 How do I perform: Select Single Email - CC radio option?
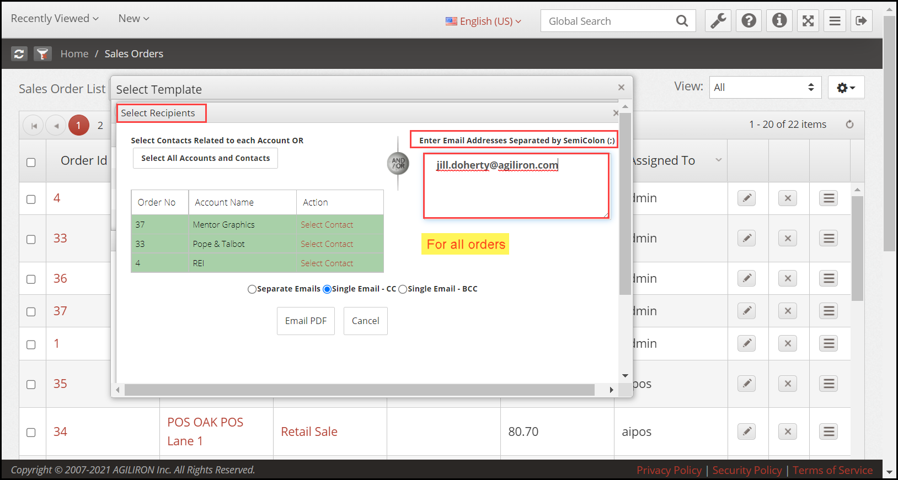(x=327, y=289)
